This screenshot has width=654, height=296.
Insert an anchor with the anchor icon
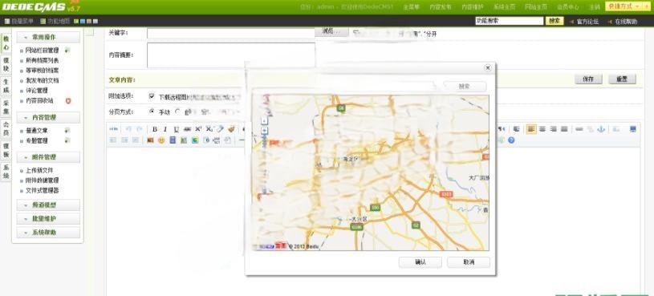click(601, 129)
